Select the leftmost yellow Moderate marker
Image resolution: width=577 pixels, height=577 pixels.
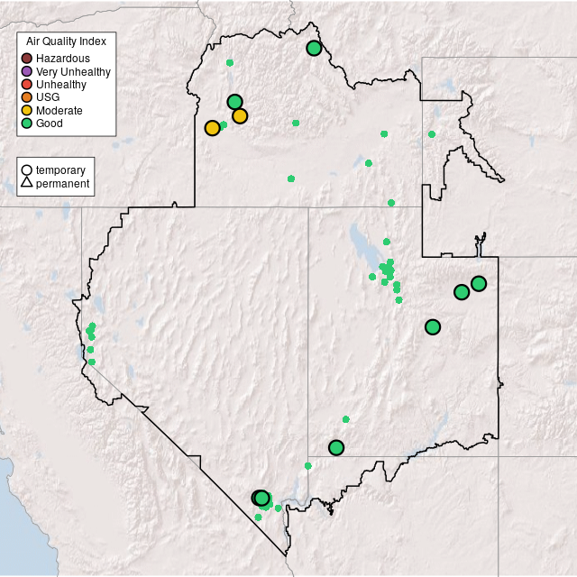point(212,128)
